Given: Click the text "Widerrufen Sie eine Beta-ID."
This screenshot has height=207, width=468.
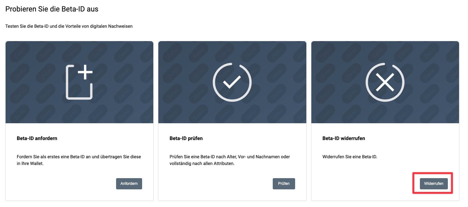Looking at the screenshot, I should (x=350, y=157).
